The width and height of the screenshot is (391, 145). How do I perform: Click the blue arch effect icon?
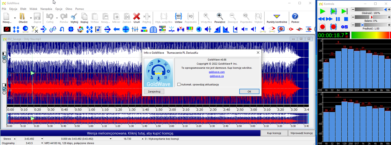pyautogui.click(x=153, y=29)
